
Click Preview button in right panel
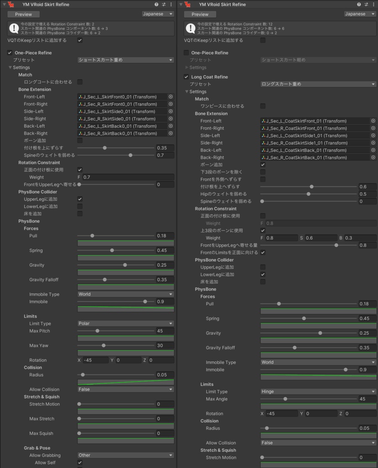200,14
